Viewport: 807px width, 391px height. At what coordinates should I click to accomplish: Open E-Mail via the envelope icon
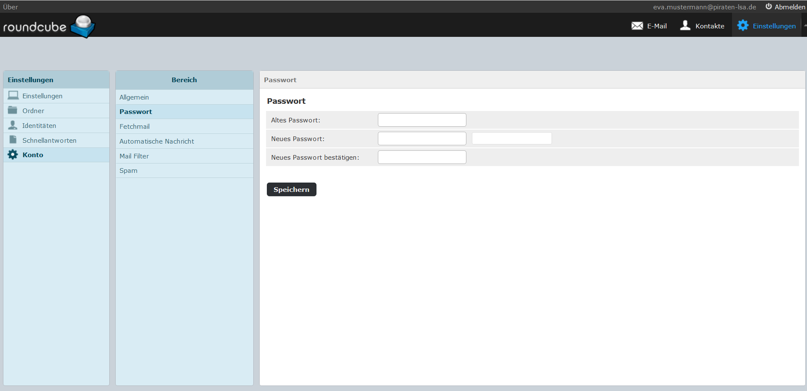(x=637, y=26)
